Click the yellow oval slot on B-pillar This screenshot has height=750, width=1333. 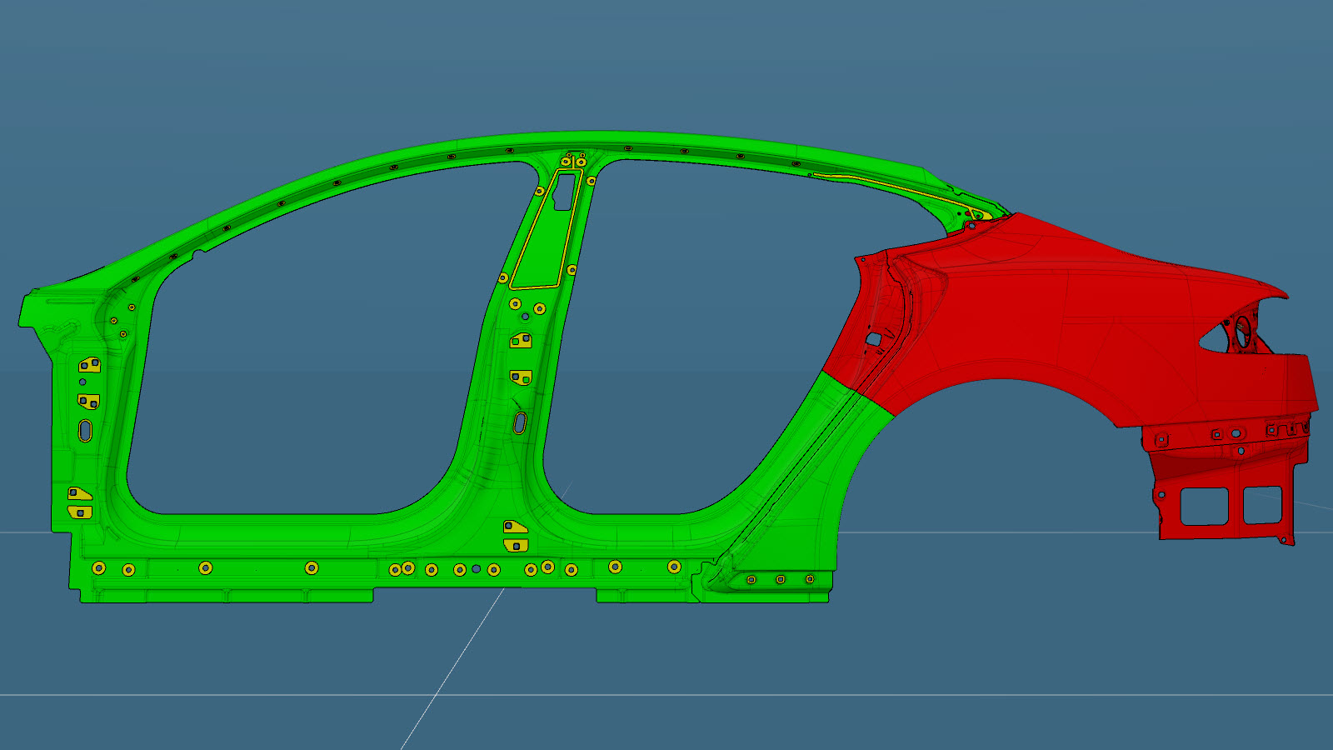(x=520, y=422)
